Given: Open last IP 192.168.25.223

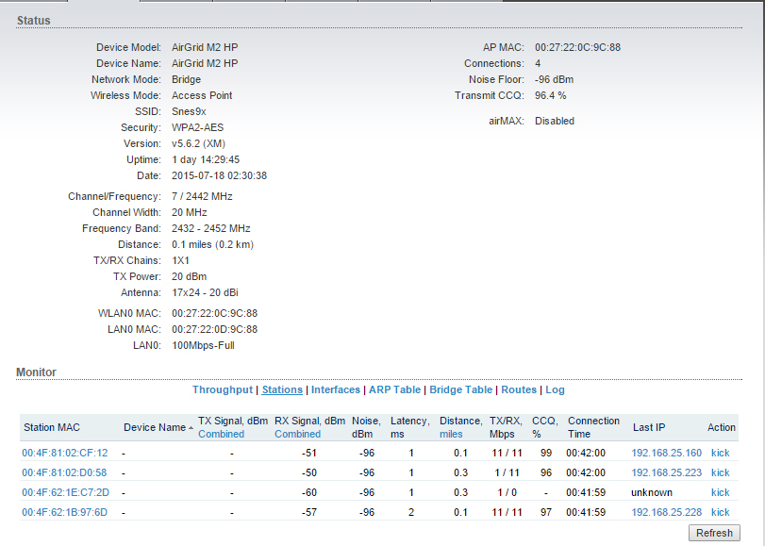Looking at the screenshot, I should (667, 472).
